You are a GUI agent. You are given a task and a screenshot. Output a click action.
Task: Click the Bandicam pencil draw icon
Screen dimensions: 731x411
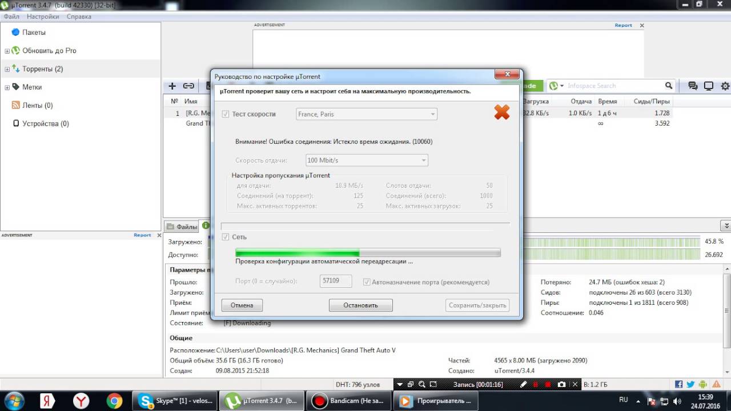click(524, 385)
